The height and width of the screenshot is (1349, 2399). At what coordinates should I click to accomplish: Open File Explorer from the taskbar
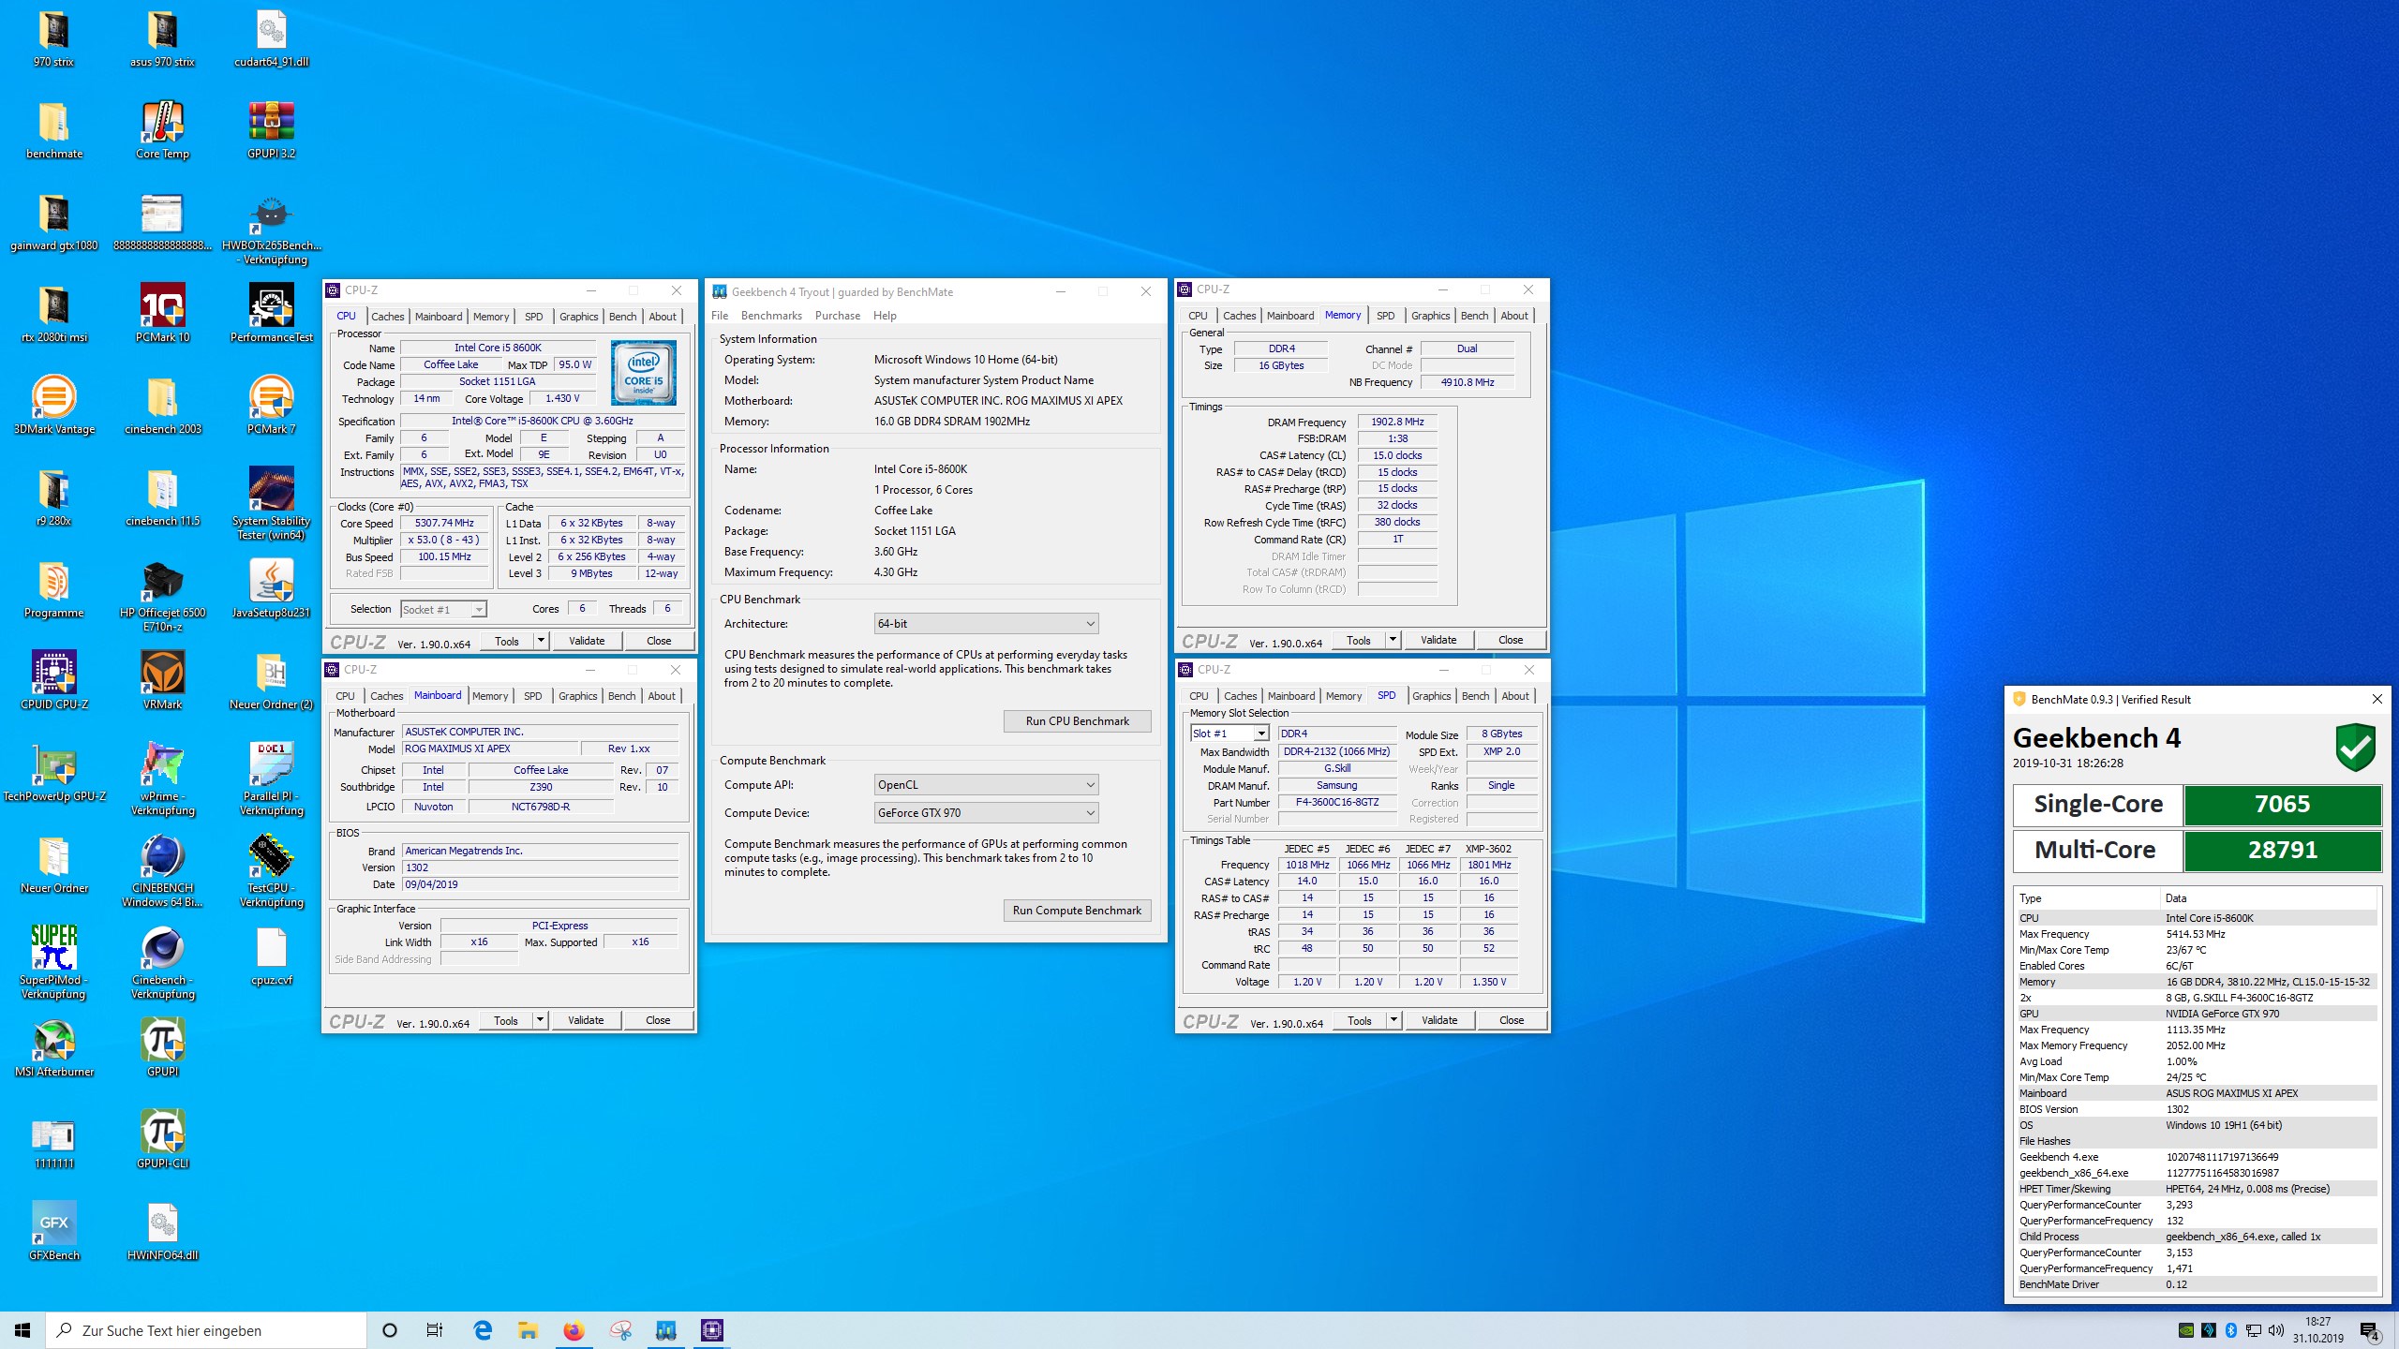[528, 1330]
